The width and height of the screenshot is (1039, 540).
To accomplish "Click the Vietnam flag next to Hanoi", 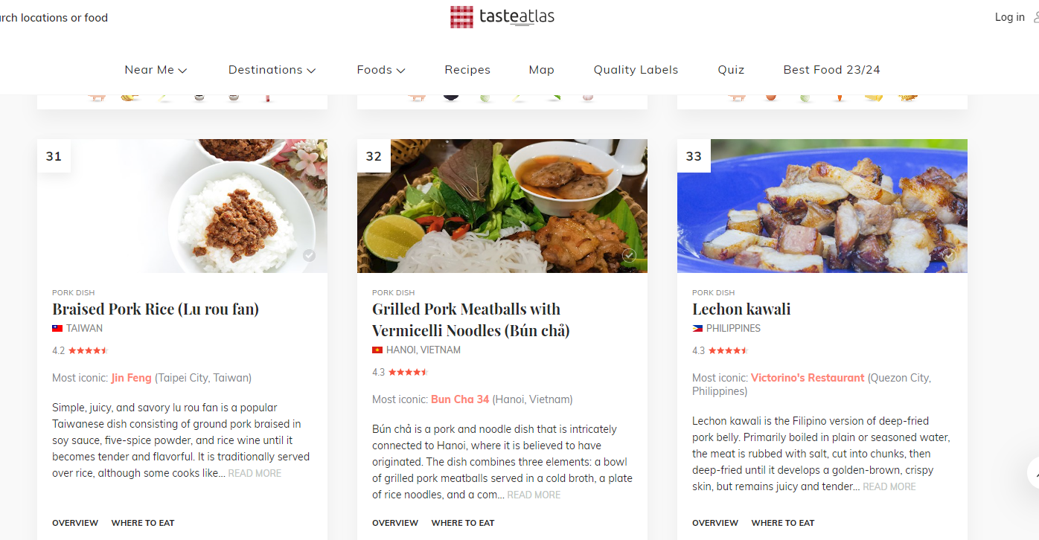I will [377, 350].
